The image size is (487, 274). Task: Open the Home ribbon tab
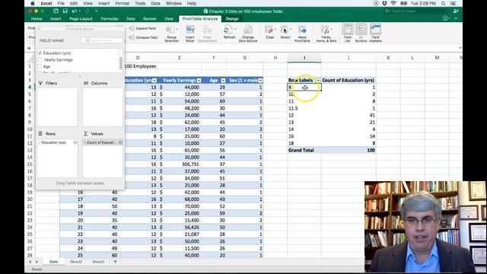37,18
